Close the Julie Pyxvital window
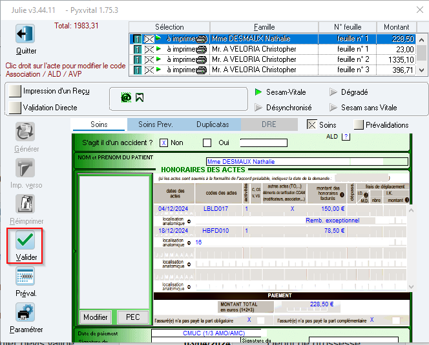 [420, 10]
